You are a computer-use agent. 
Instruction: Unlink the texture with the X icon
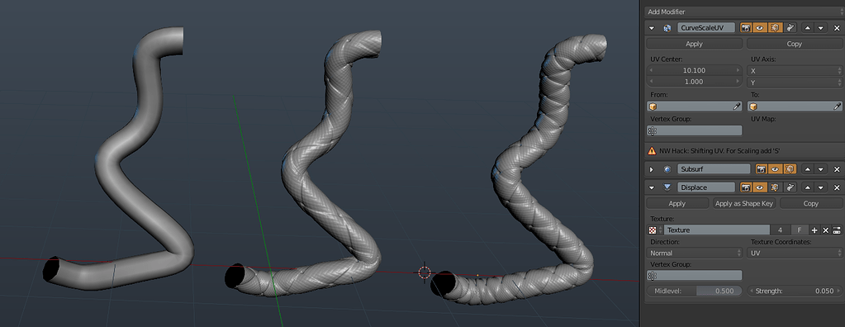[826, 230]
